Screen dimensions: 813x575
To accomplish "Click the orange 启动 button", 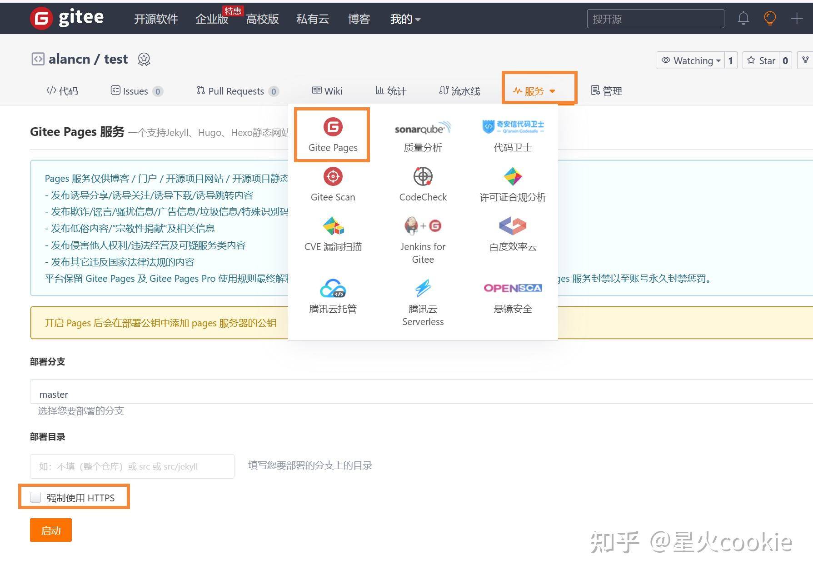I will point(51,530).
